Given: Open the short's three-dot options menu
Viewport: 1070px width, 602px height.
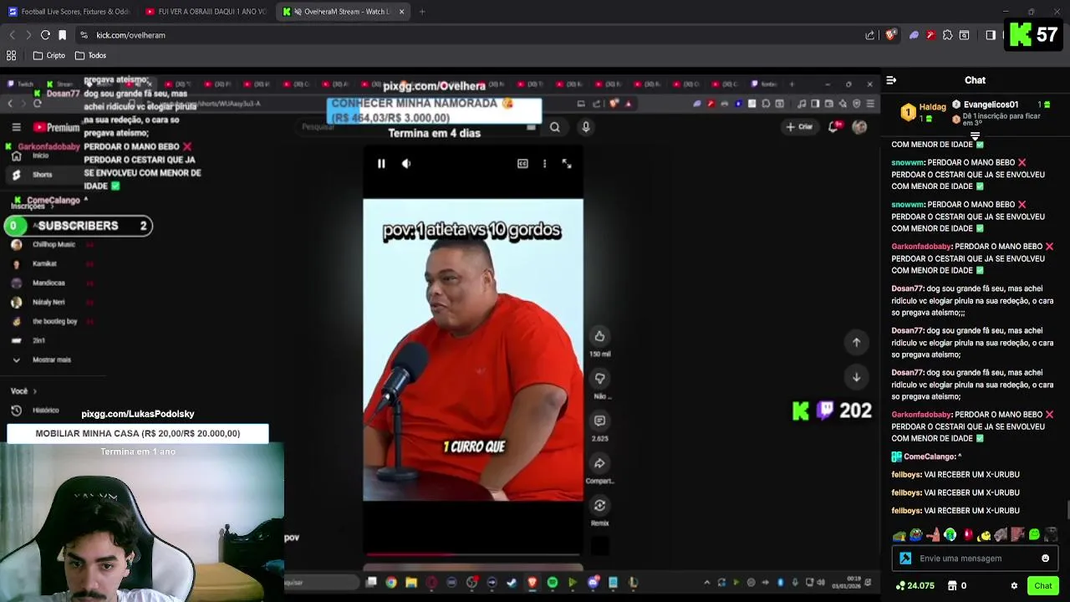Looking at the screenshot, I should click(x=544, y=164).
